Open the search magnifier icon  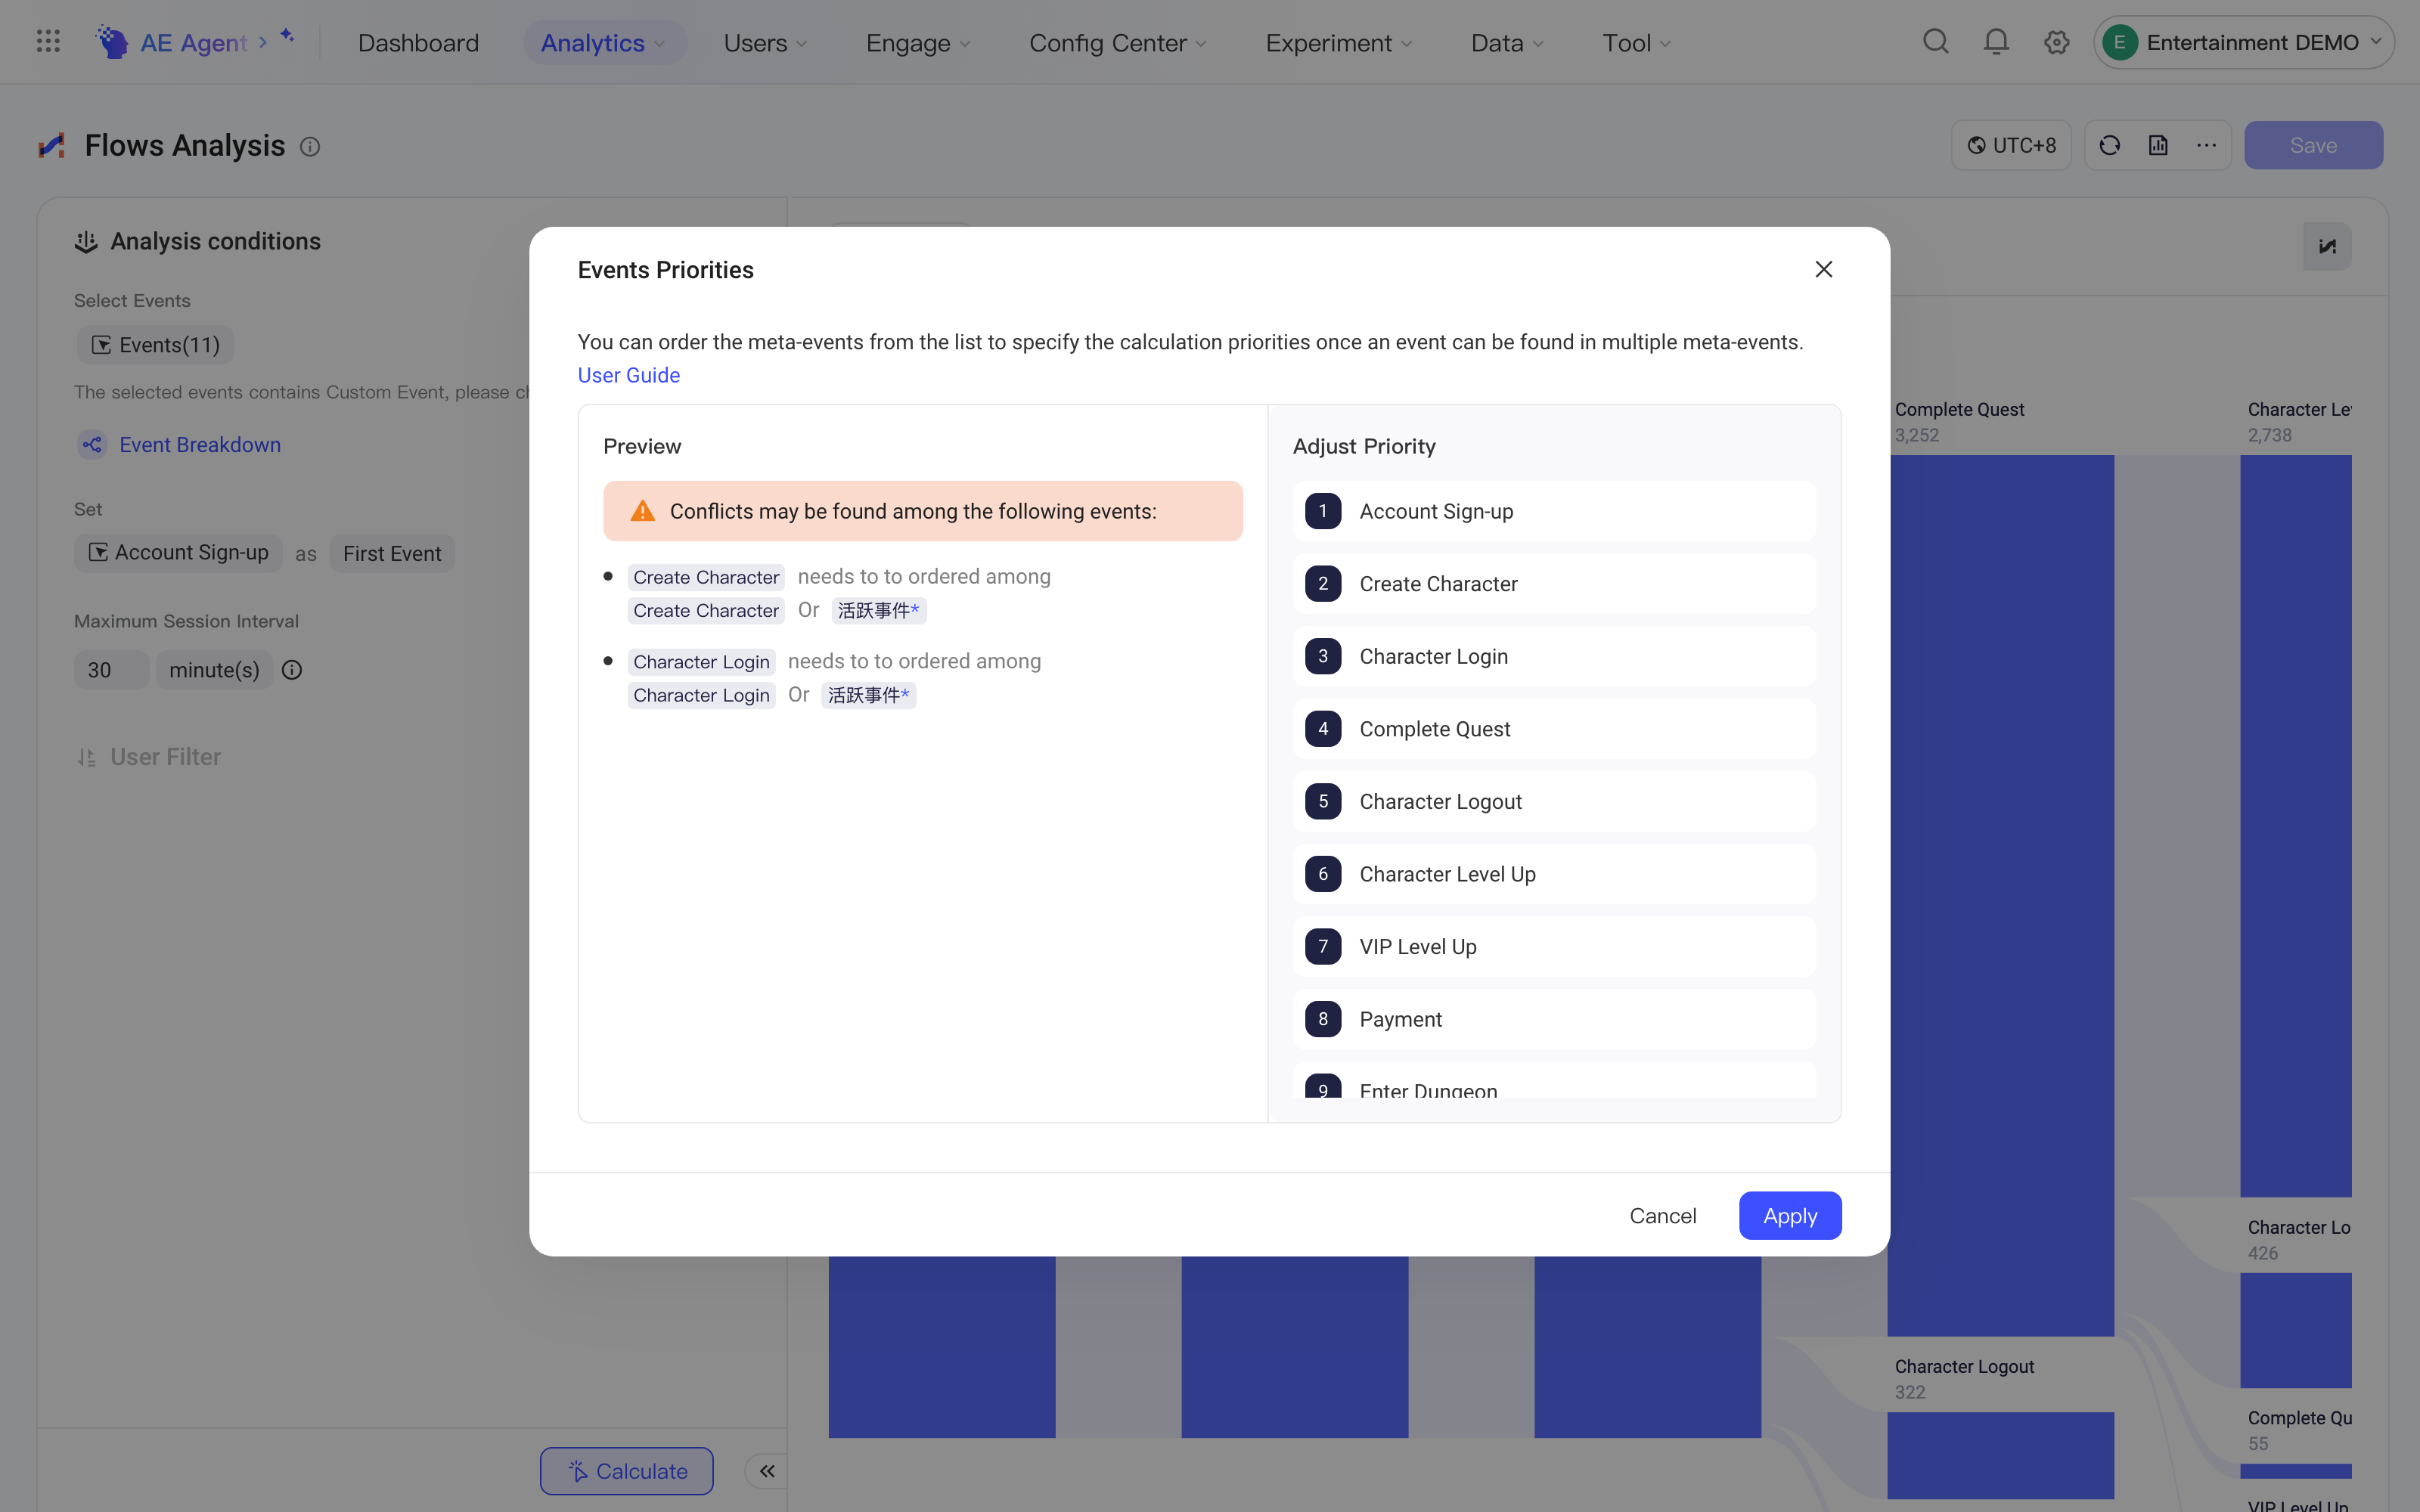pyautogui.click(x=1936, y=42)
